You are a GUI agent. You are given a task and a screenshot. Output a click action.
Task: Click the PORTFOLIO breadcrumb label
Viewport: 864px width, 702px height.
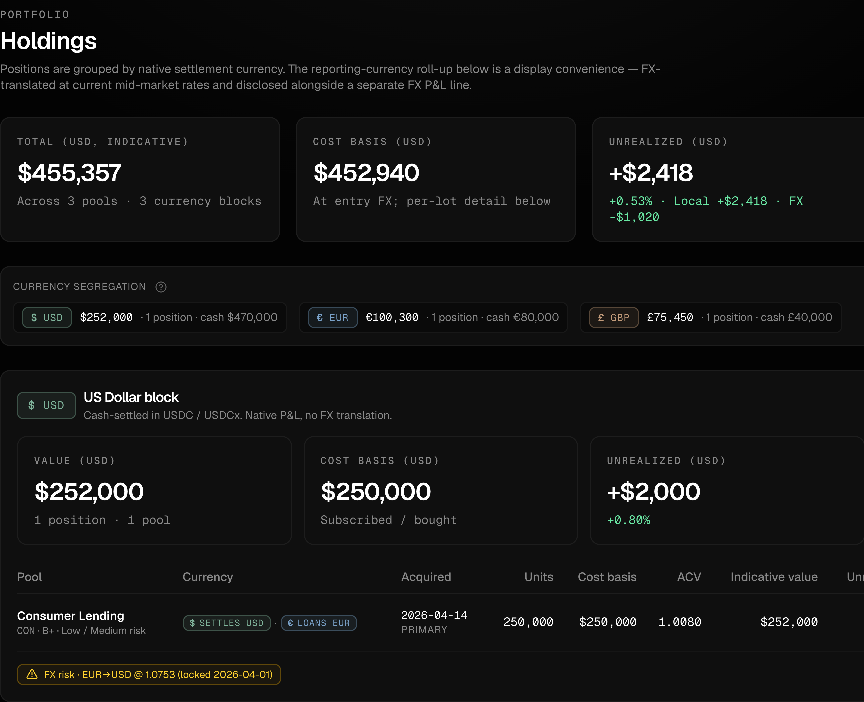(x=35, y=15)
